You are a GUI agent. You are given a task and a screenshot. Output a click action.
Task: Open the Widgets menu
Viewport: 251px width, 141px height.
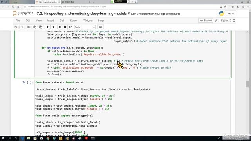(x=88, y=20)
